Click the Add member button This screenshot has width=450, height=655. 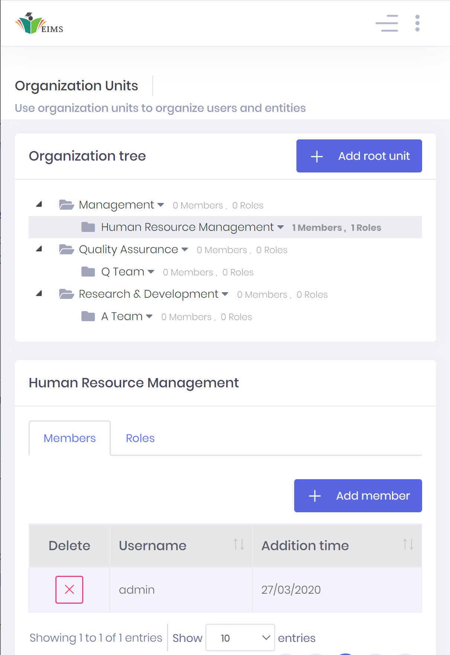pyautogui.click(x=358, y=496)
